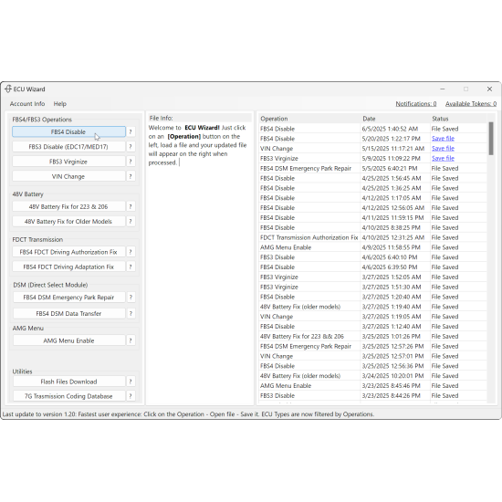The image size is (502, 502).
Task: Show help for AMG Menu Enable
Action: pyautogui.click(x=131, y=340)
